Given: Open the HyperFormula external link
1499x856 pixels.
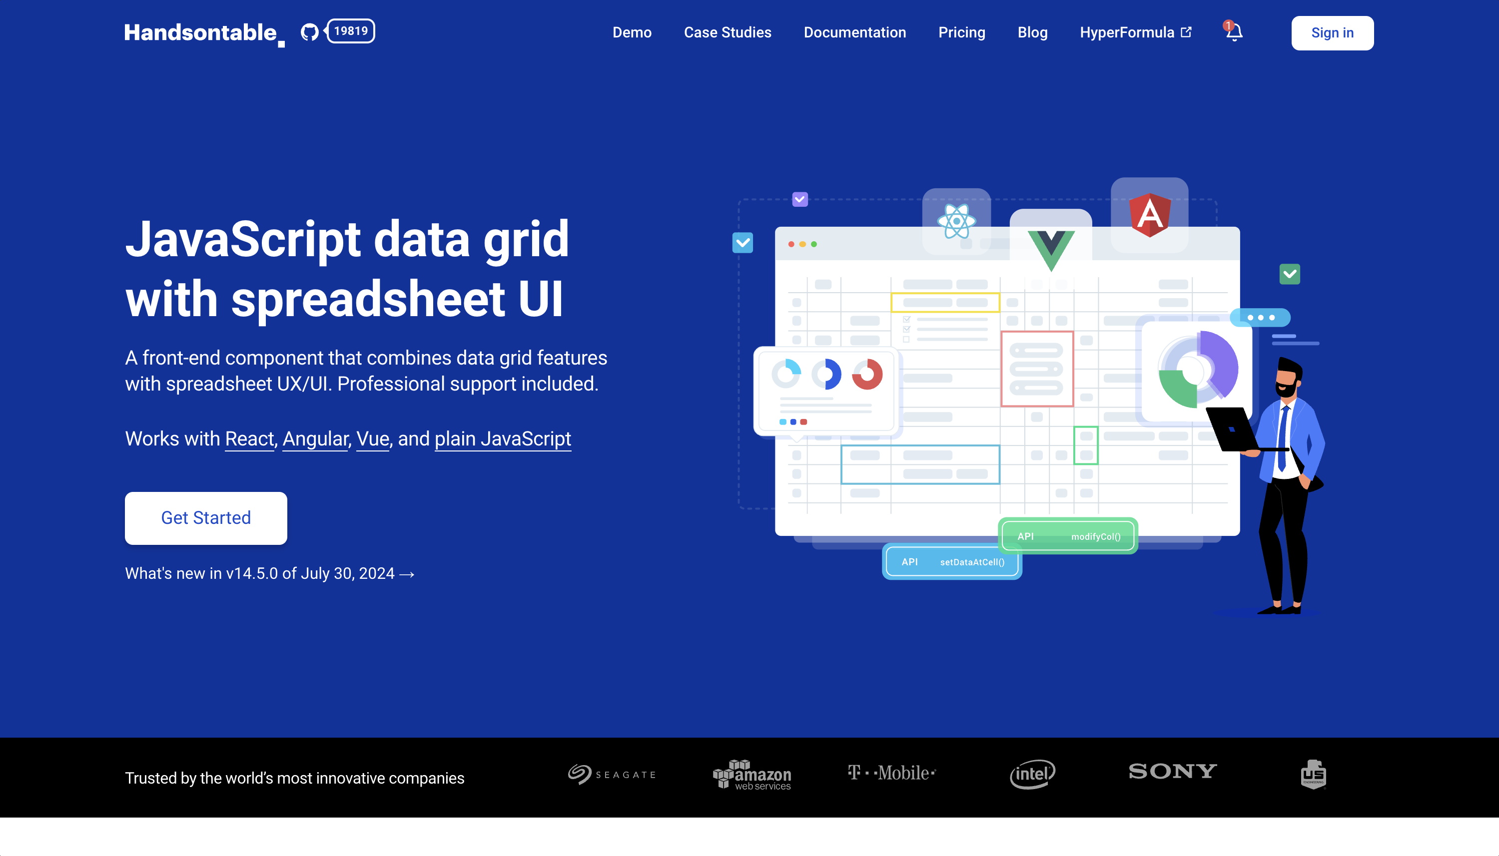Looking at the screenshot, I should (x=1136, y=33).
